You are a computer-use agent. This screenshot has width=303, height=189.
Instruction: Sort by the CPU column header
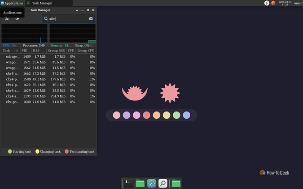click(x=71, y=51)
